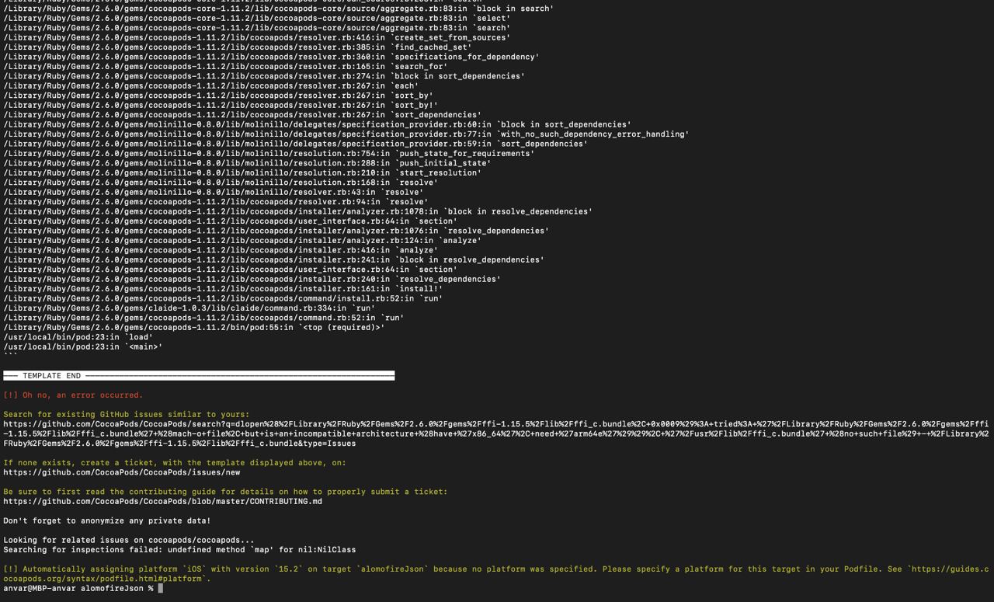The image size is (994, 602).
Task: Click the resolution.rb:754 'push_state_for_requirements' line
Action: (x=269, y=153)
